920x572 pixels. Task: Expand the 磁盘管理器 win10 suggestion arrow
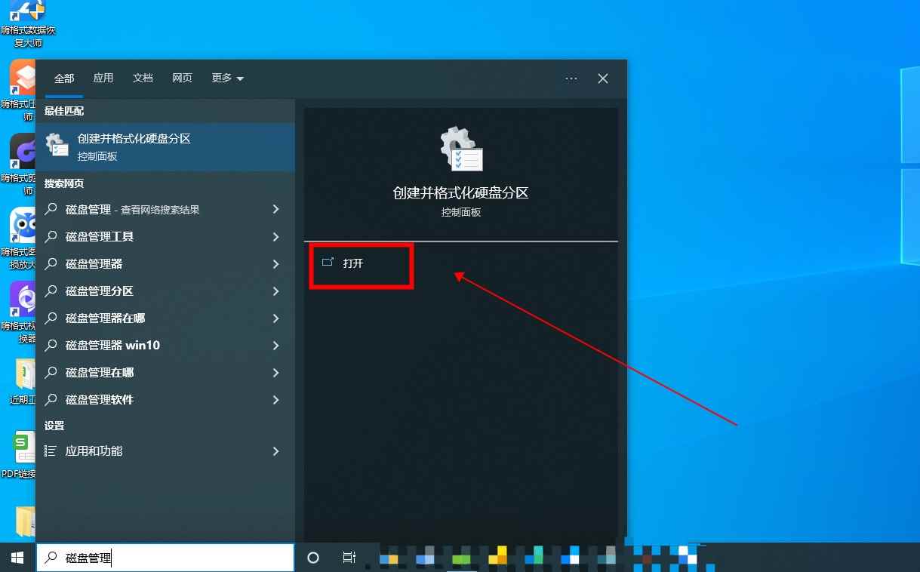pyautogui.click(x=275, y=345)
